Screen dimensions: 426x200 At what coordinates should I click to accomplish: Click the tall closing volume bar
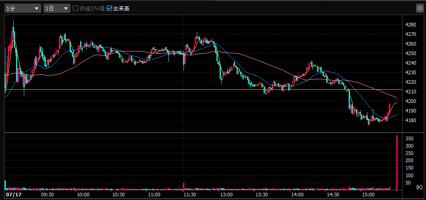coord(397,163)
